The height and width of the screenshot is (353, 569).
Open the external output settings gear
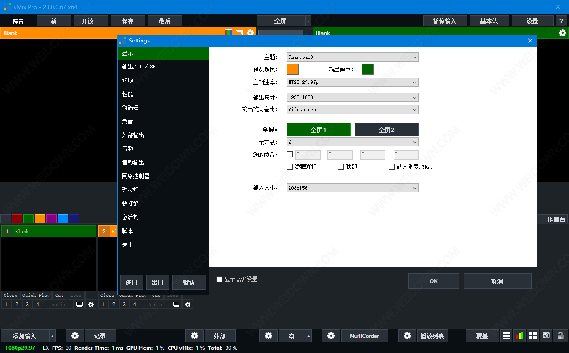195,336
